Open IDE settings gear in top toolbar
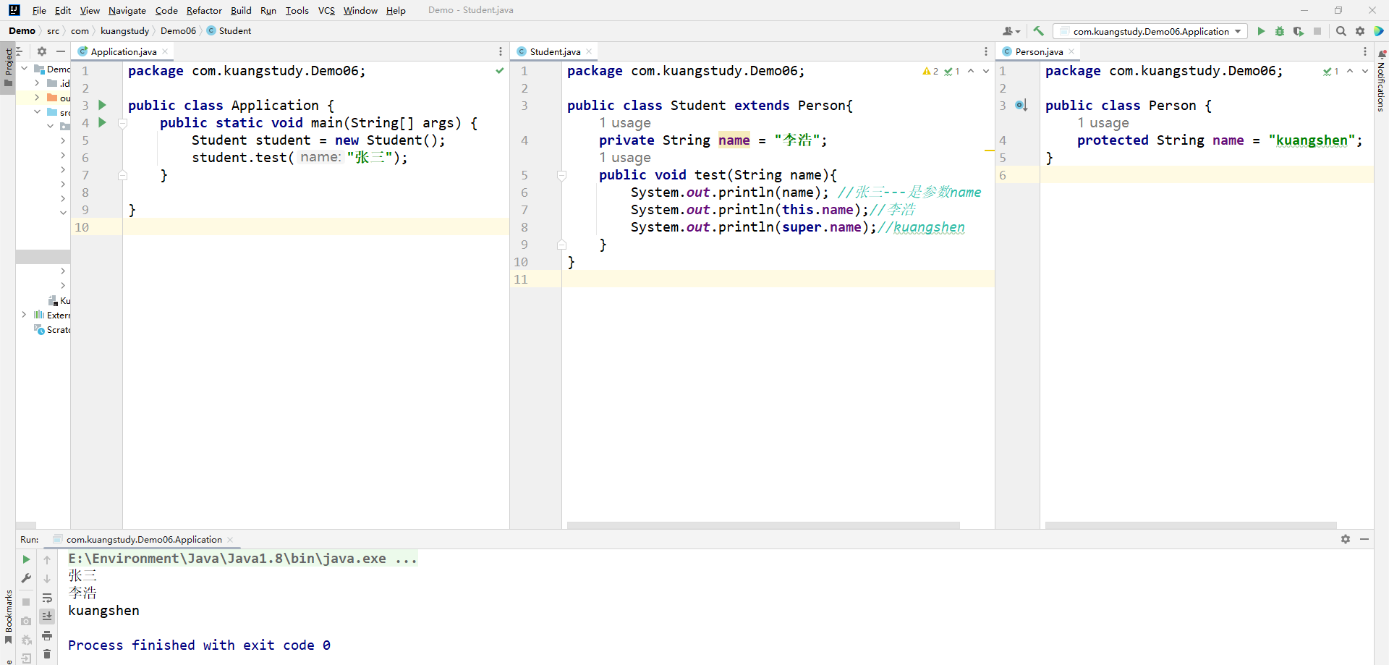Viewport: 1389px width, 665px height. coord(1360,31)
